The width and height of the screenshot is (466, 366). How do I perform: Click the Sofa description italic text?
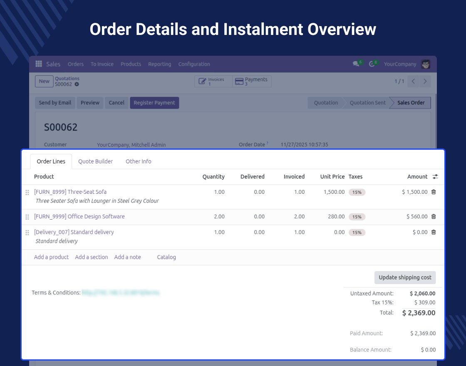click(x=97, y=201)
